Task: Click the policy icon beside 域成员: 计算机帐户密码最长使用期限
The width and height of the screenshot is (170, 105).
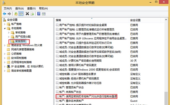Action: tap(57, 61)
